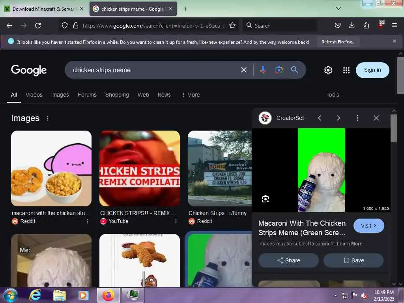Screen dimensions: 404x303
Task: Focus the Firefox Search bar field
Action: (x=280, y=26)
